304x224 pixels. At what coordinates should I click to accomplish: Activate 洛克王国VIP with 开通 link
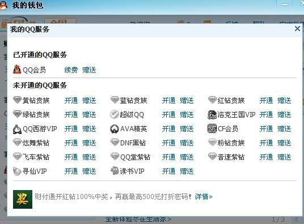(266, 115)
